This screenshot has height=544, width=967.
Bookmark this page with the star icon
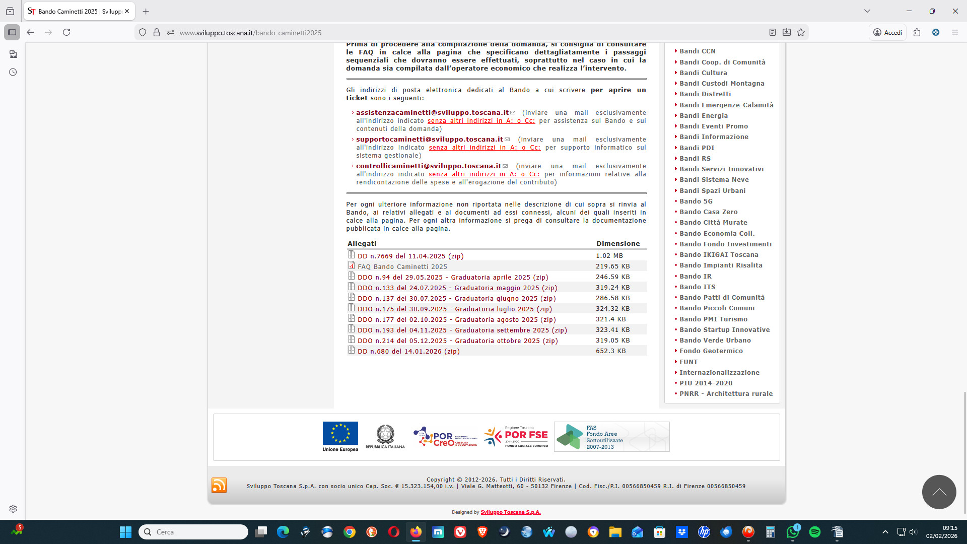801,32
